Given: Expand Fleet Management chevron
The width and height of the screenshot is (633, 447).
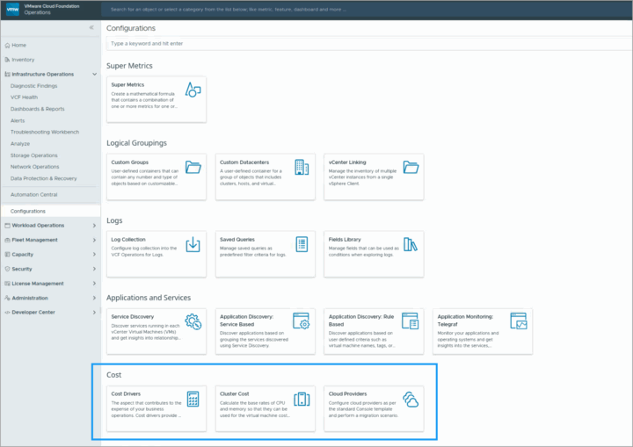Looking at the screenshot, I should tap(94, 240).
